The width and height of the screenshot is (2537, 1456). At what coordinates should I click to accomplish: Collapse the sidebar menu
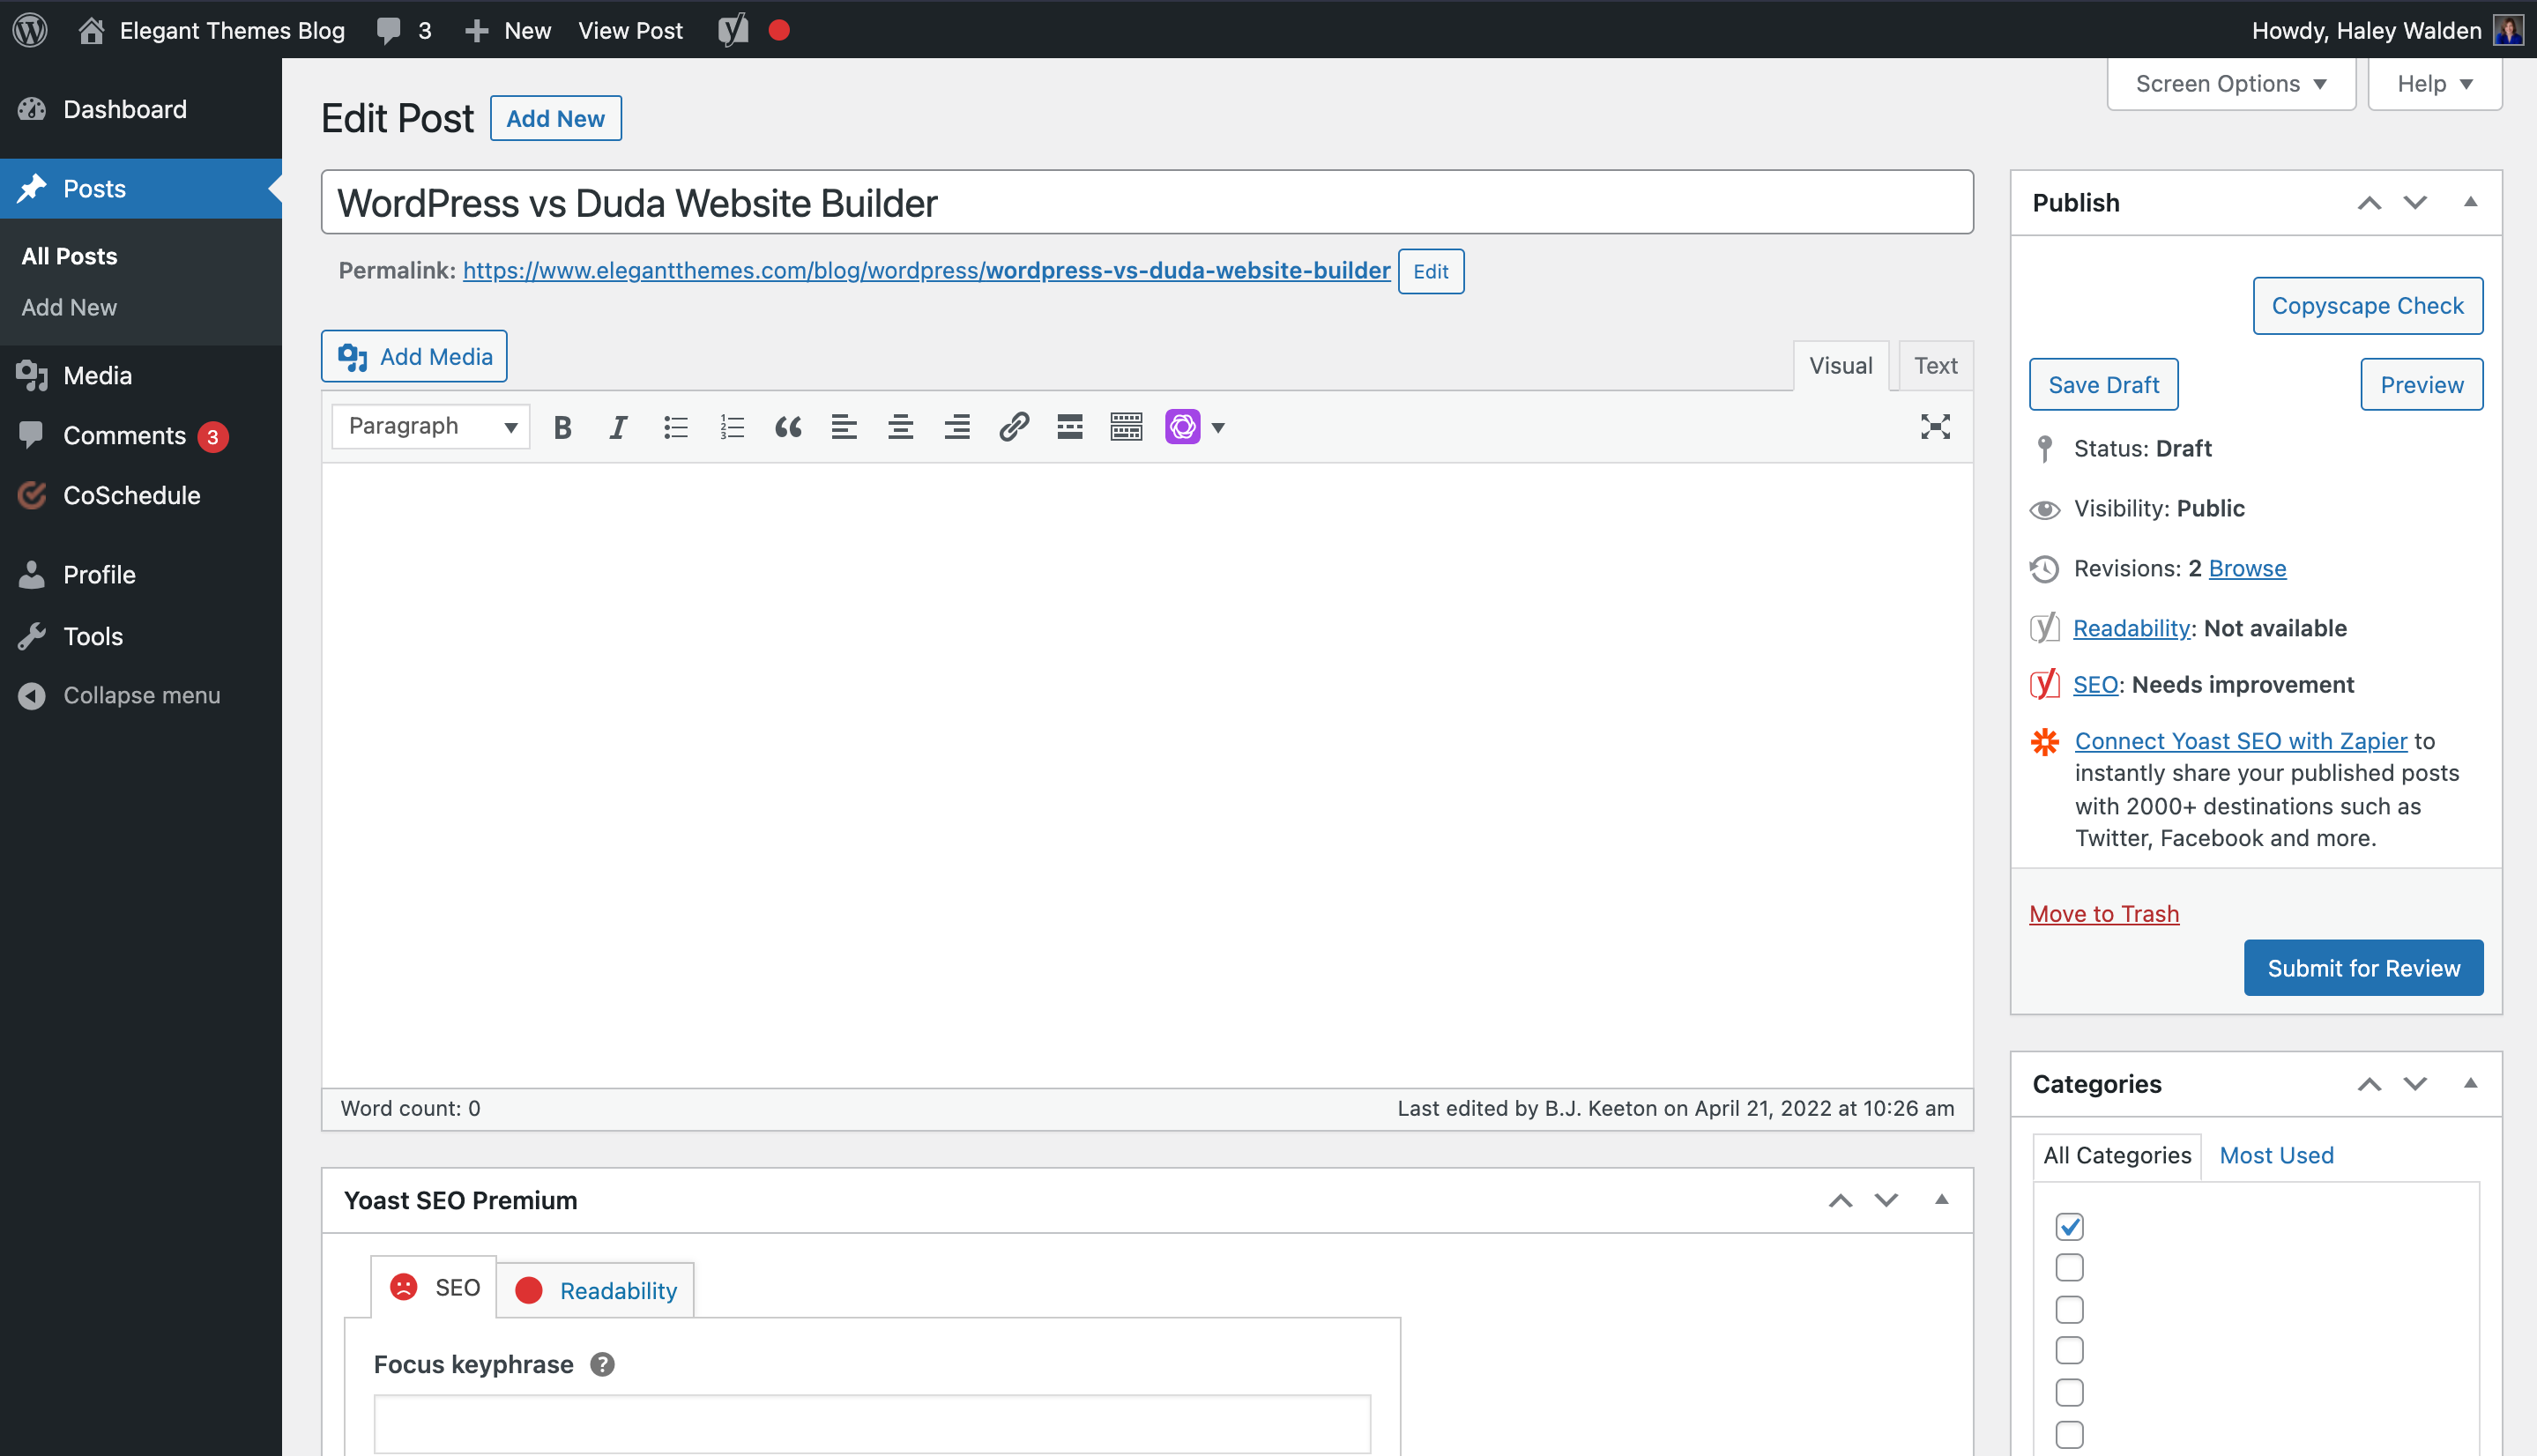point(141,695)
